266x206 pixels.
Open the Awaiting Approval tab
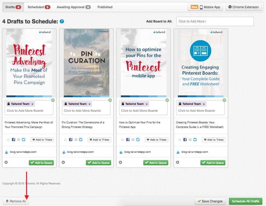click(x=73, y=7)
